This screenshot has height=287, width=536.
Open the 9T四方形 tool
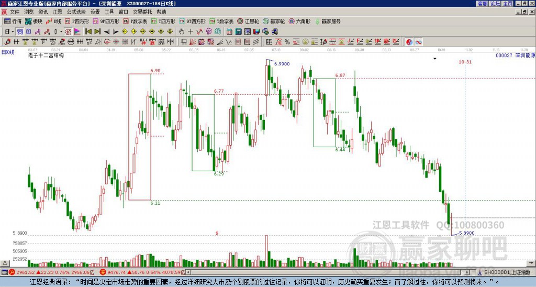click(x=193, y=21)
